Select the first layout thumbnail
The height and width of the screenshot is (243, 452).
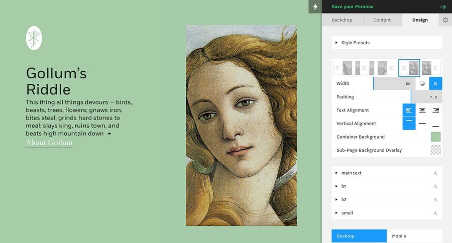pos(343,68)
